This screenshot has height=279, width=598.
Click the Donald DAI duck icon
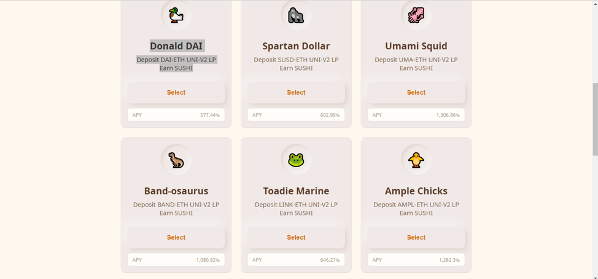(x=176, y=15)
